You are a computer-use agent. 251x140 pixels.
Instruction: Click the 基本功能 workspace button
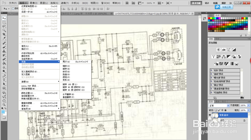196,3
